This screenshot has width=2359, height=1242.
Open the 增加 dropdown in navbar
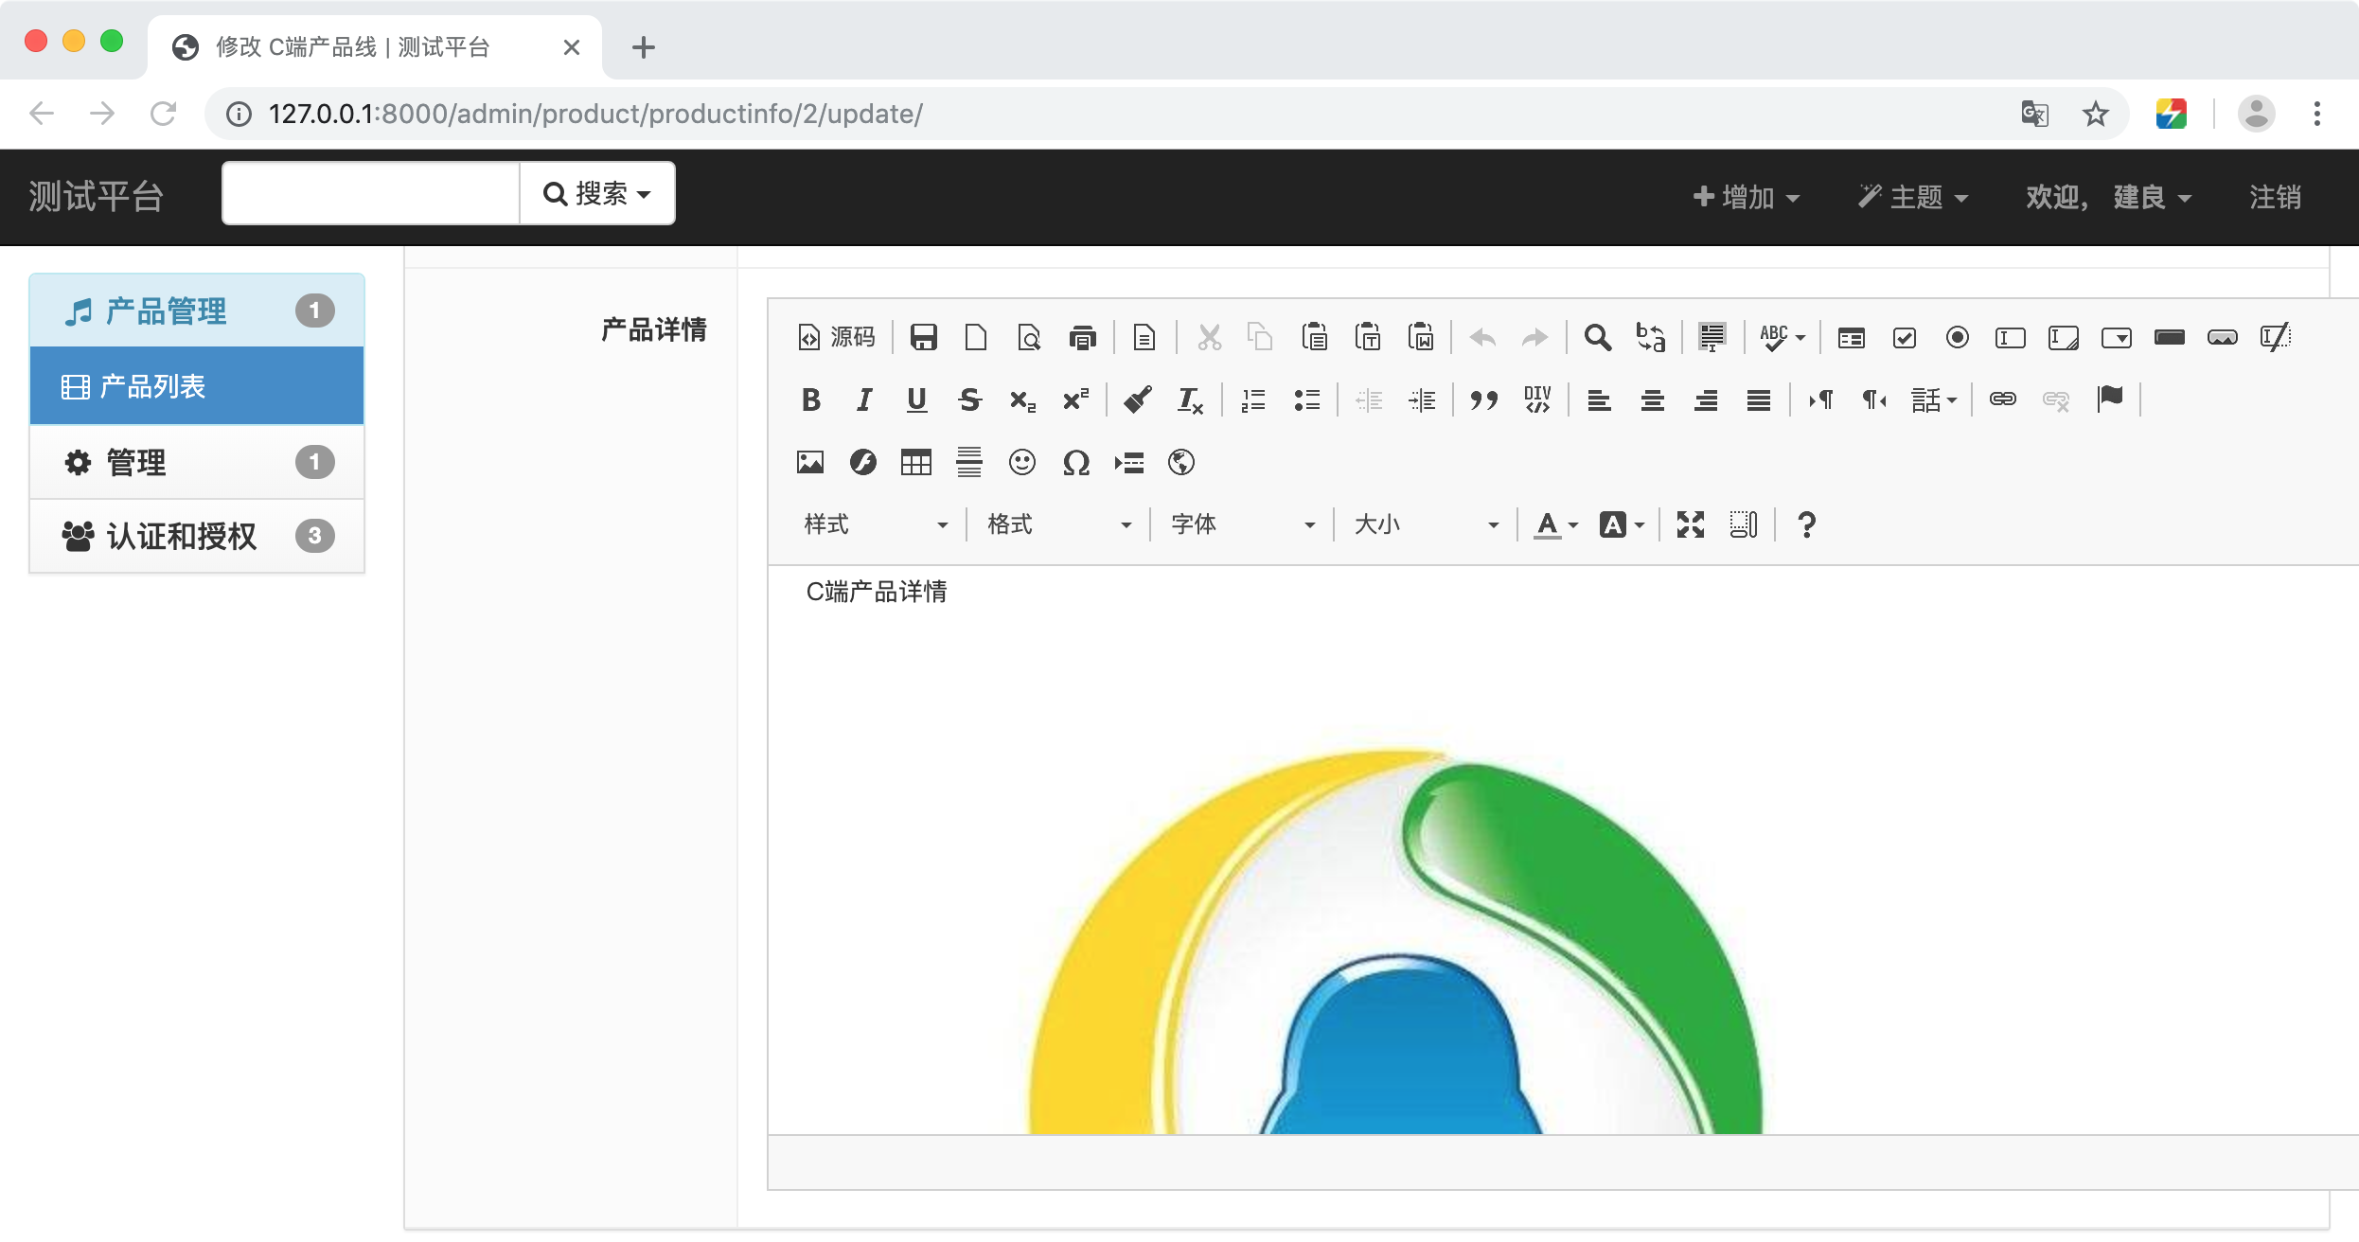(1746, 197)
